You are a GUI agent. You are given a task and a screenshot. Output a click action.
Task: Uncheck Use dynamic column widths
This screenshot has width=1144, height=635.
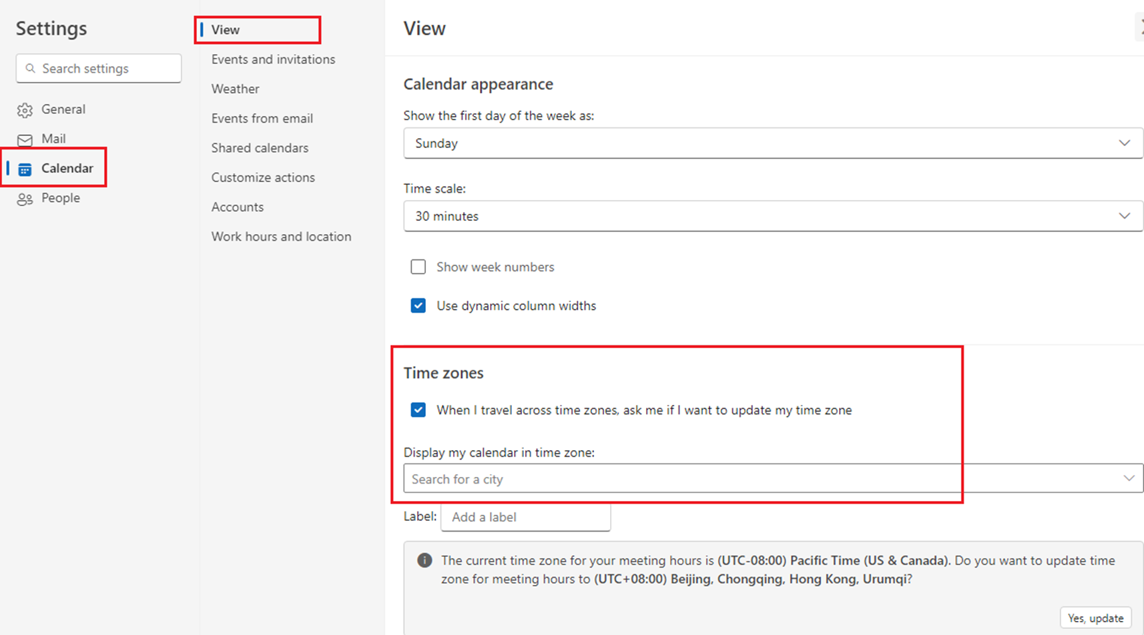click(x=418, y=305)
